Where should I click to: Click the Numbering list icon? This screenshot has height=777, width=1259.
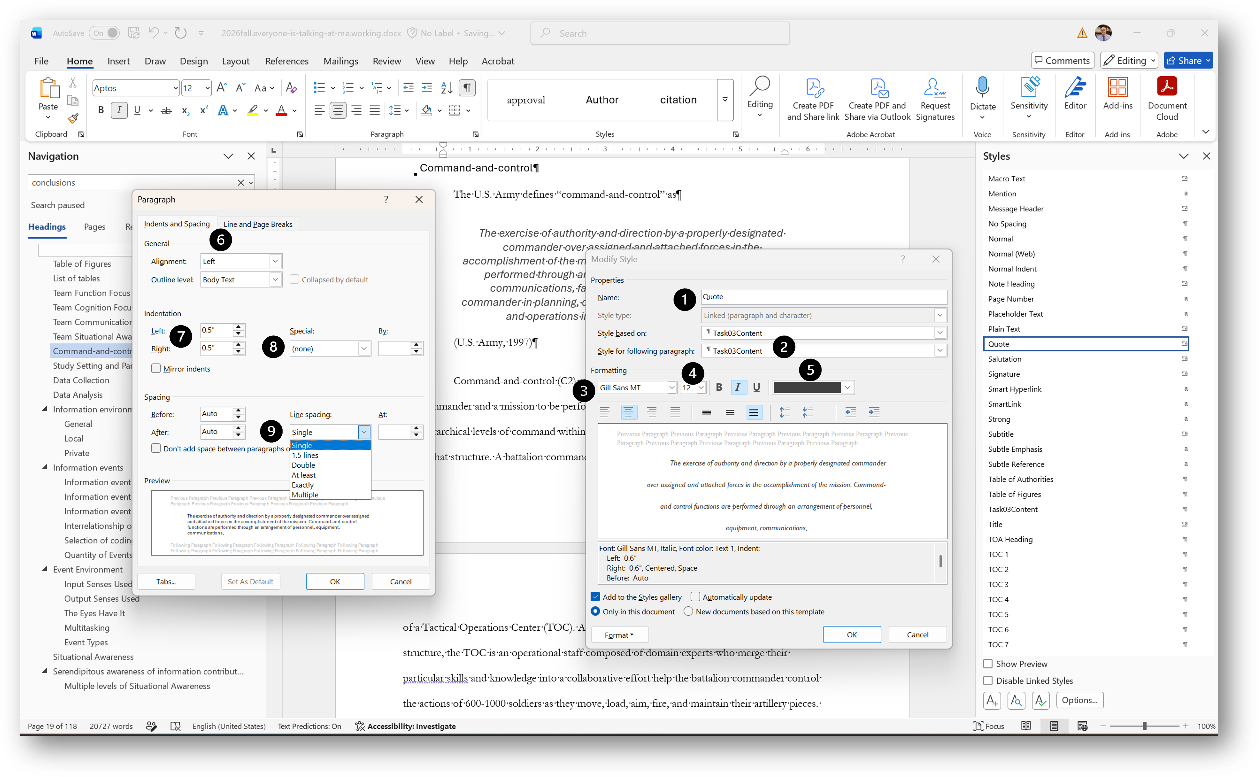(348, 88)
